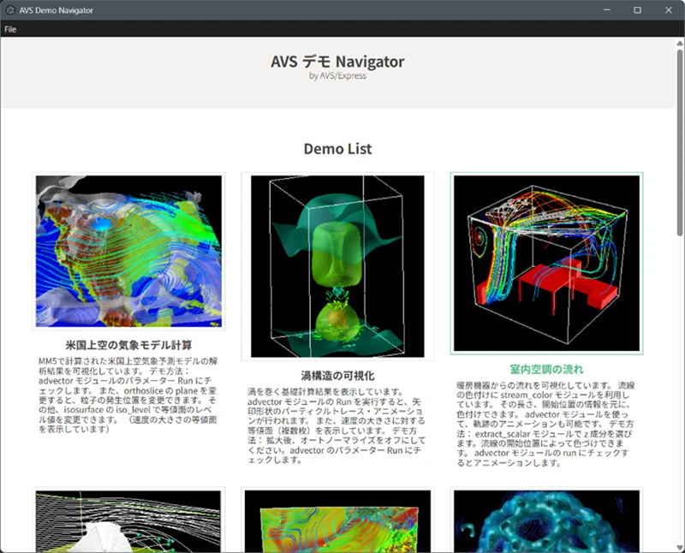Minimize the AVS Demo Navigator window
685x553 pixels.
tap(607, 10)
